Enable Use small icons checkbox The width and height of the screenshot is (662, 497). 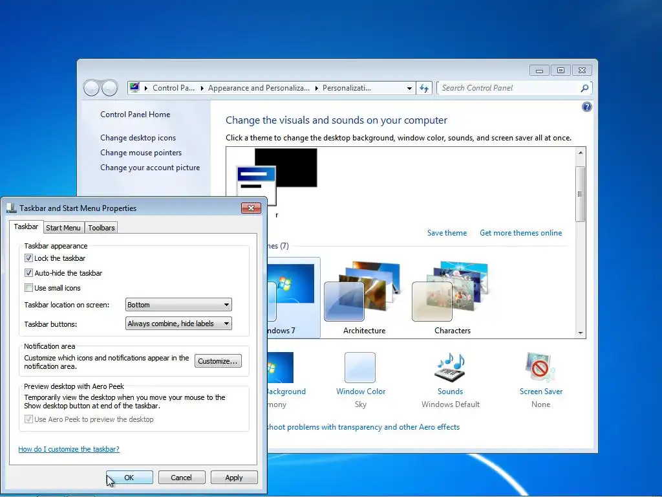click(x=28, y=288)
